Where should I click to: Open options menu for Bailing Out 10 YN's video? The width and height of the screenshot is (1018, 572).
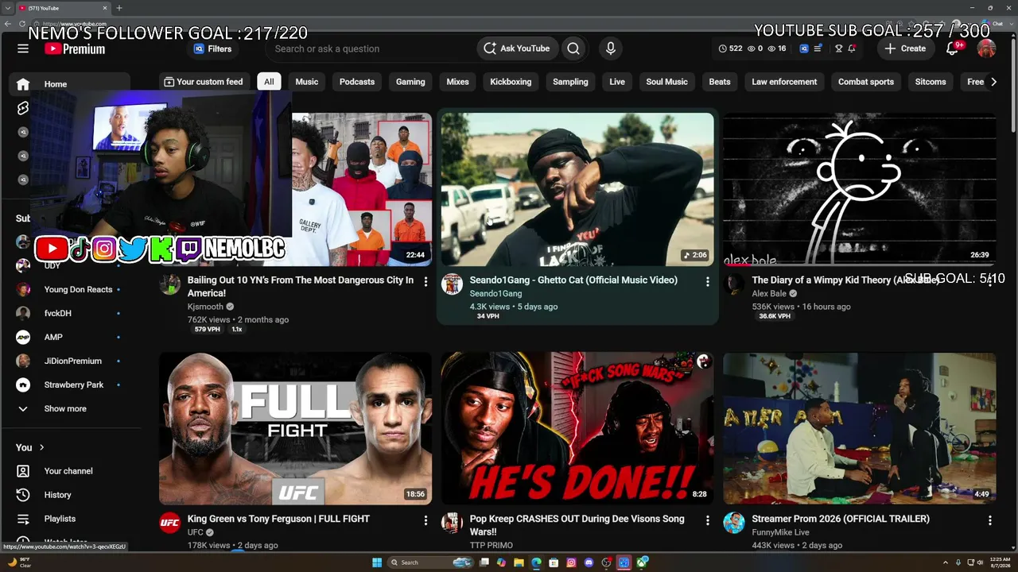[x=425, y=281]
